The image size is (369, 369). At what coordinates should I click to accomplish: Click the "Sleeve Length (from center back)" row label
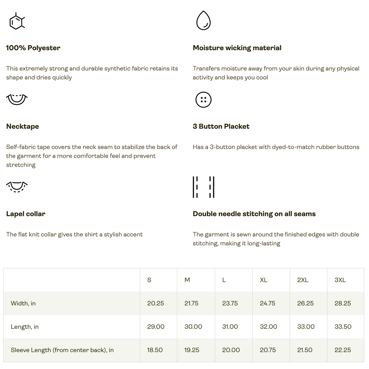(62, 350)
